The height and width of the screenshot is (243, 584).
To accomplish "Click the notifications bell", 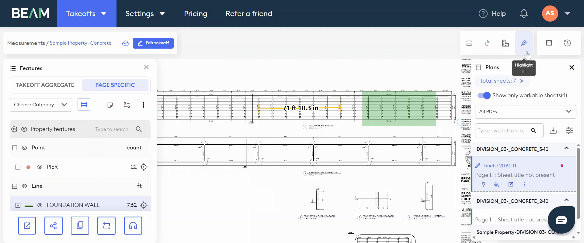I will point(523,14).
